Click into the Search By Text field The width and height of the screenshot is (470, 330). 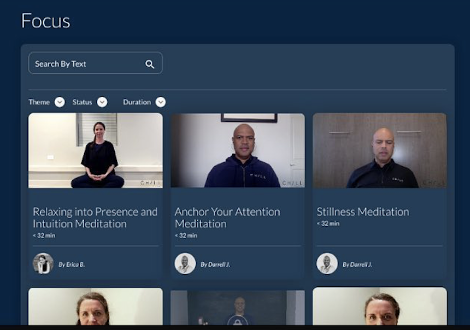[95, 63]
